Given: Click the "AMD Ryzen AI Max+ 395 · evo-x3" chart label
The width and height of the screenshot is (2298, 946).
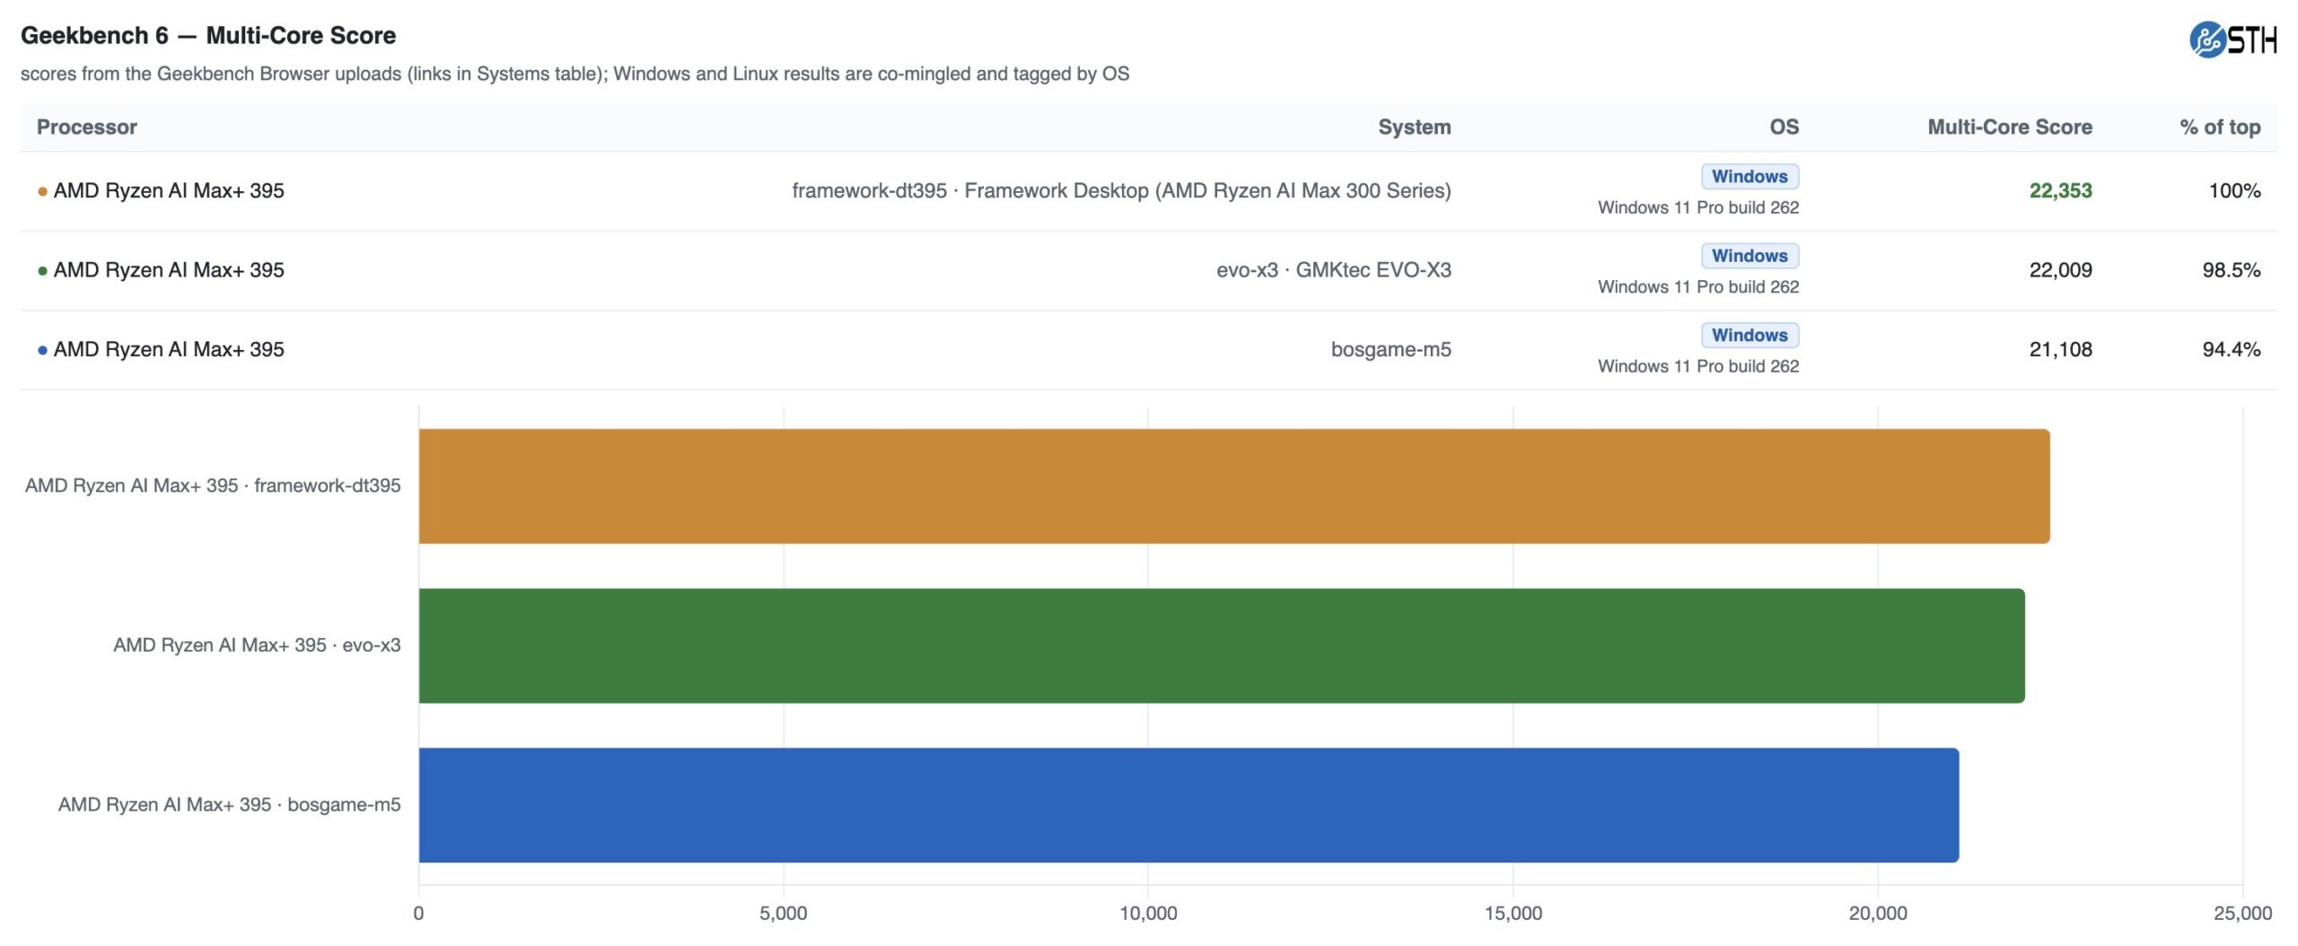Looking at the screenshot, I should [257, 645].
